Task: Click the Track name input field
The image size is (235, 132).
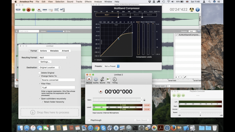Action: tap(29, 31)
